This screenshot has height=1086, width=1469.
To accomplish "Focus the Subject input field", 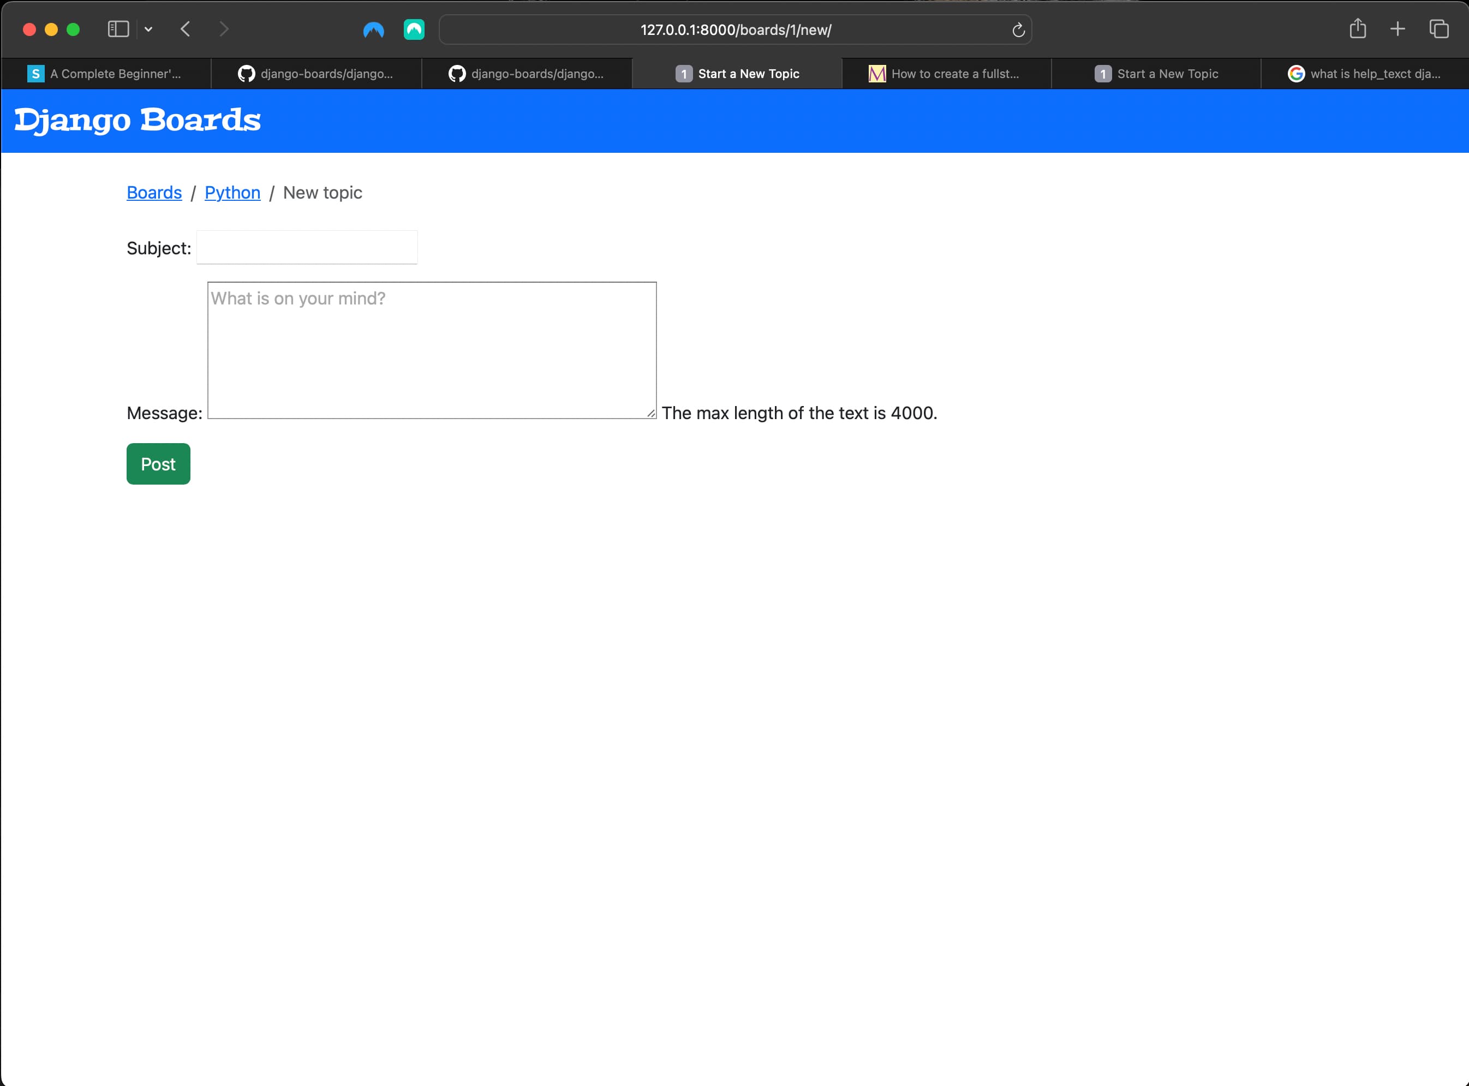I will pos(307,247).
